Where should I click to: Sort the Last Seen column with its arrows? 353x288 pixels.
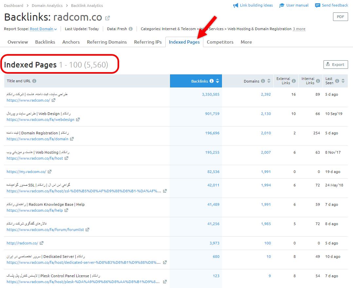[343, 81]
